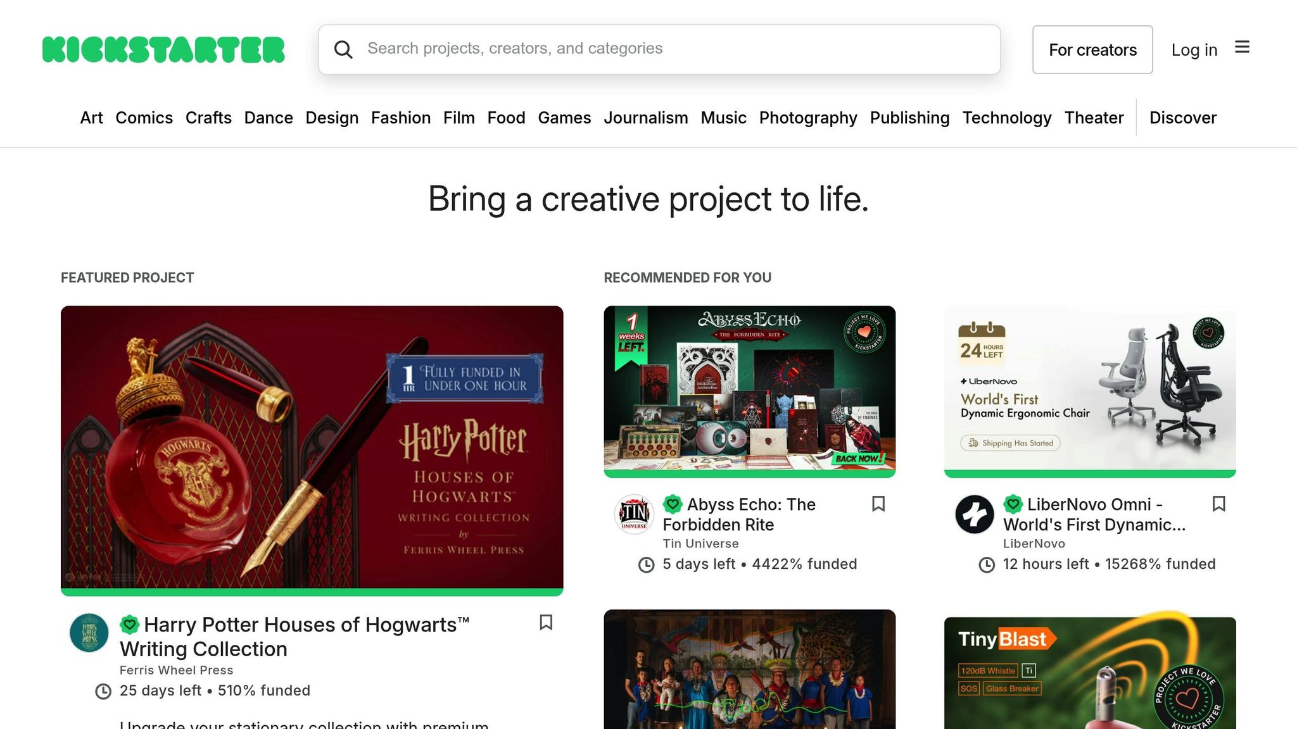
Task: Click the LiberNovo creator name text
Action: pos(1034,544)
